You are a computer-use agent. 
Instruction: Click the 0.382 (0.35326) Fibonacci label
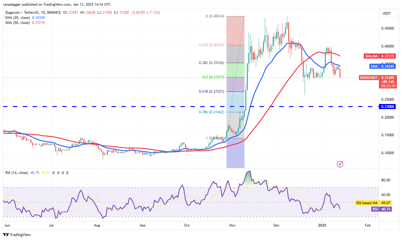tap(212, 63)
